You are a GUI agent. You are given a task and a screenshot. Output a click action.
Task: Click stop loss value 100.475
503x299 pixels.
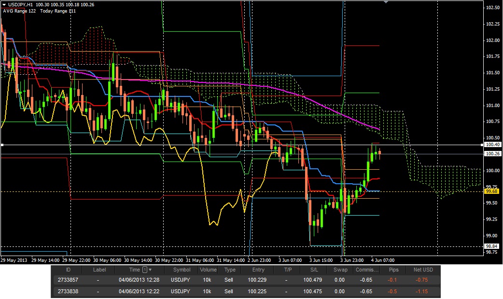[312, 291]
